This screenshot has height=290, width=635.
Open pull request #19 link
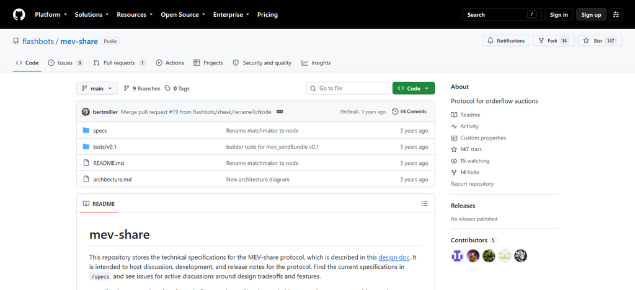click(x=174, y=112)
